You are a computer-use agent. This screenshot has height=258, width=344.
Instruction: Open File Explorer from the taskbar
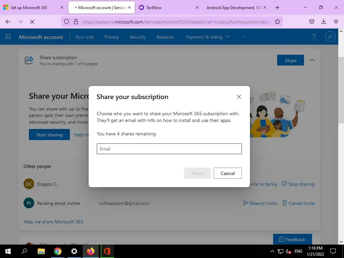point(41,251)
